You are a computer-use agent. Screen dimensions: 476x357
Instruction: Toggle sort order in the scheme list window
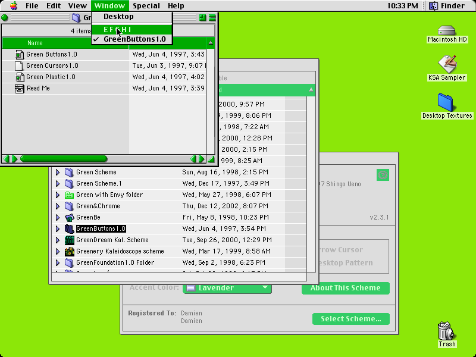point(311,90)
